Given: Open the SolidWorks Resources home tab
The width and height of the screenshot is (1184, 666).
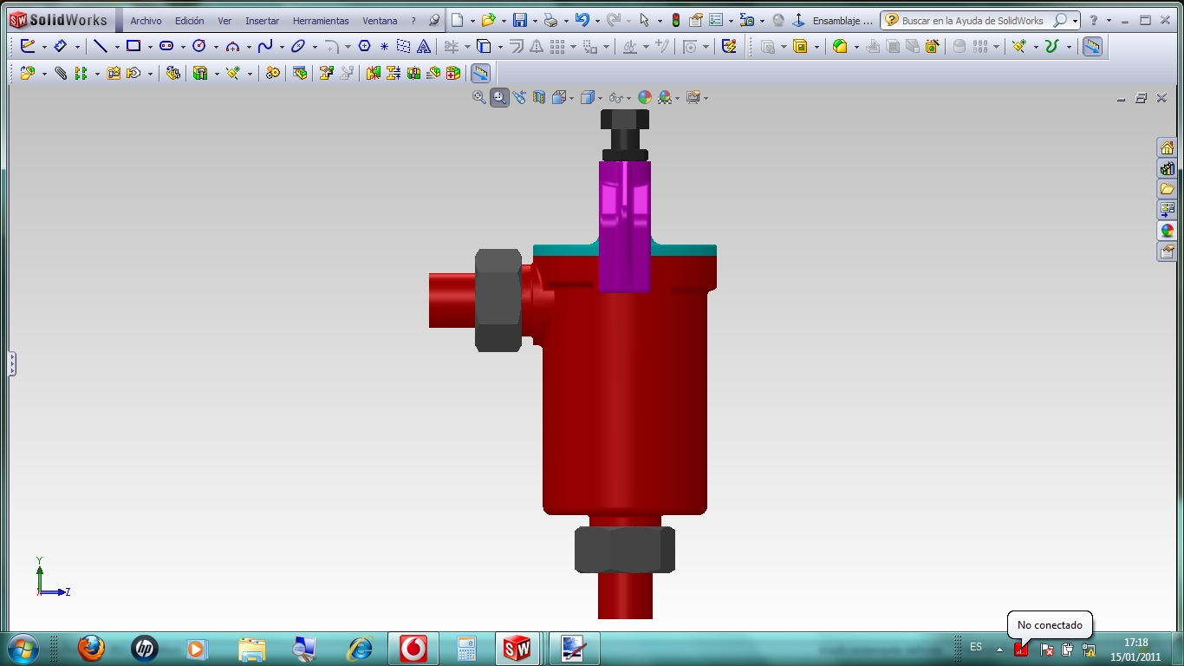Looking at the screenshot, I should click(x=1167, y=148).
